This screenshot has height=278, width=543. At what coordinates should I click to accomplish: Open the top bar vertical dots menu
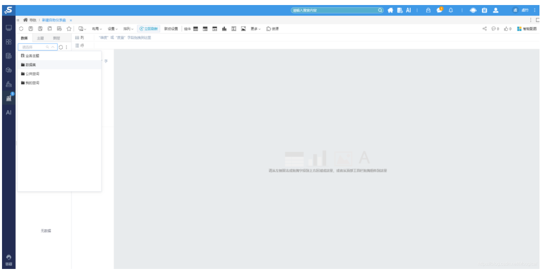535,11
